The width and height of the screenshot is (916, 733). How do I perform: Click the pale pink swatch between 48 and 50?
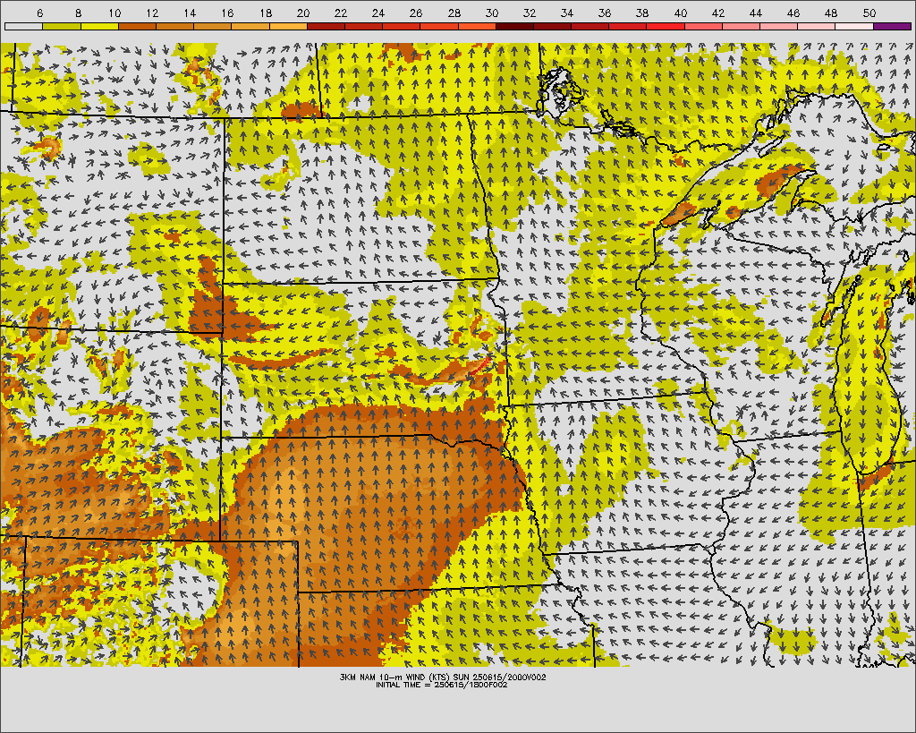[x=854, y=26]
